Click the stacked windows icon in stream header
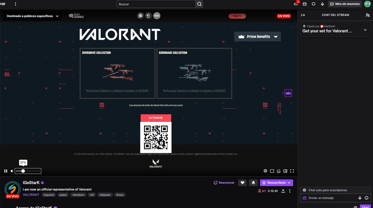 140,16
